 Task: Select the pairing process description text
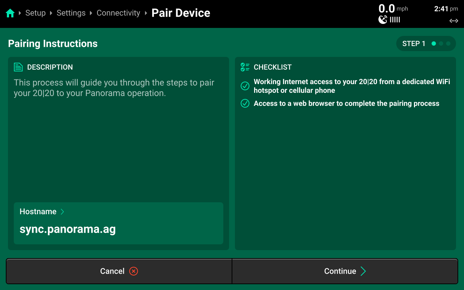[x=114, y=88]
